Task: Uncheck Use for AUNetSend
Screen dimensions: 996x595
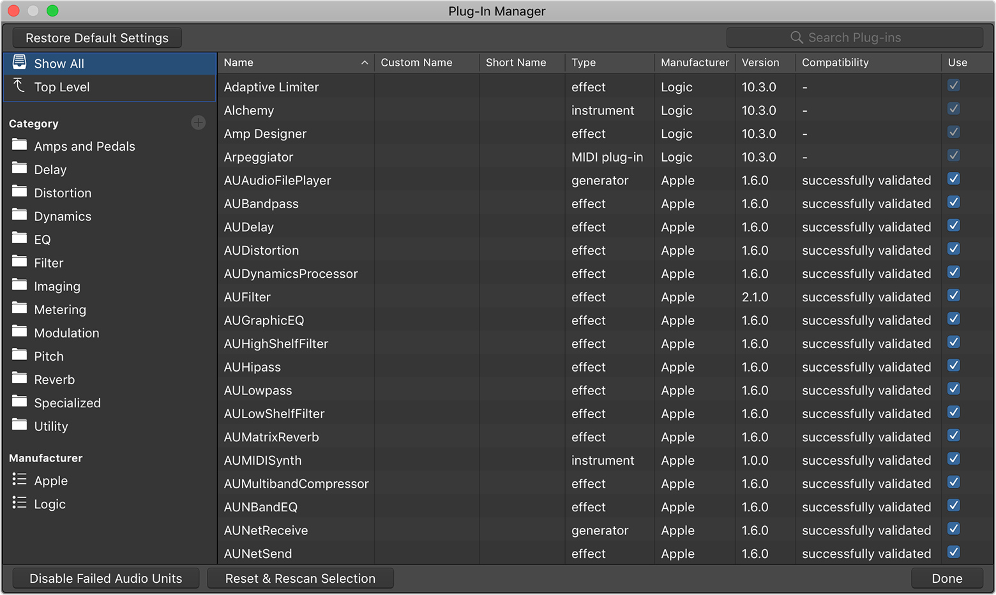Action: pyautogui.click(x=954, y=552)
